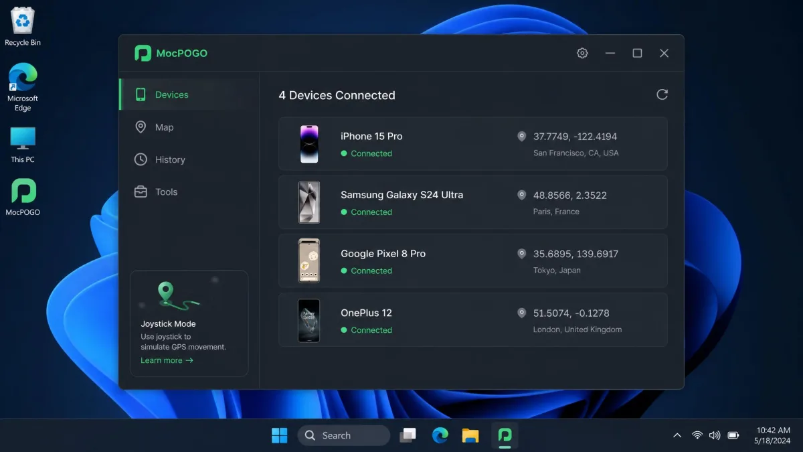
Task: Click the Google Pixel 8 Pro name
Action: click(383, 254)
